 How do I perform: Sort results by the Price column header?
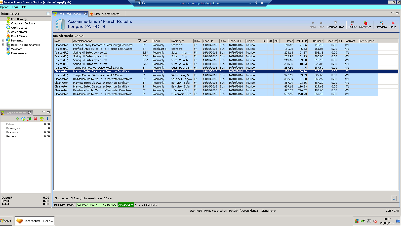click(x=287, y=41)
